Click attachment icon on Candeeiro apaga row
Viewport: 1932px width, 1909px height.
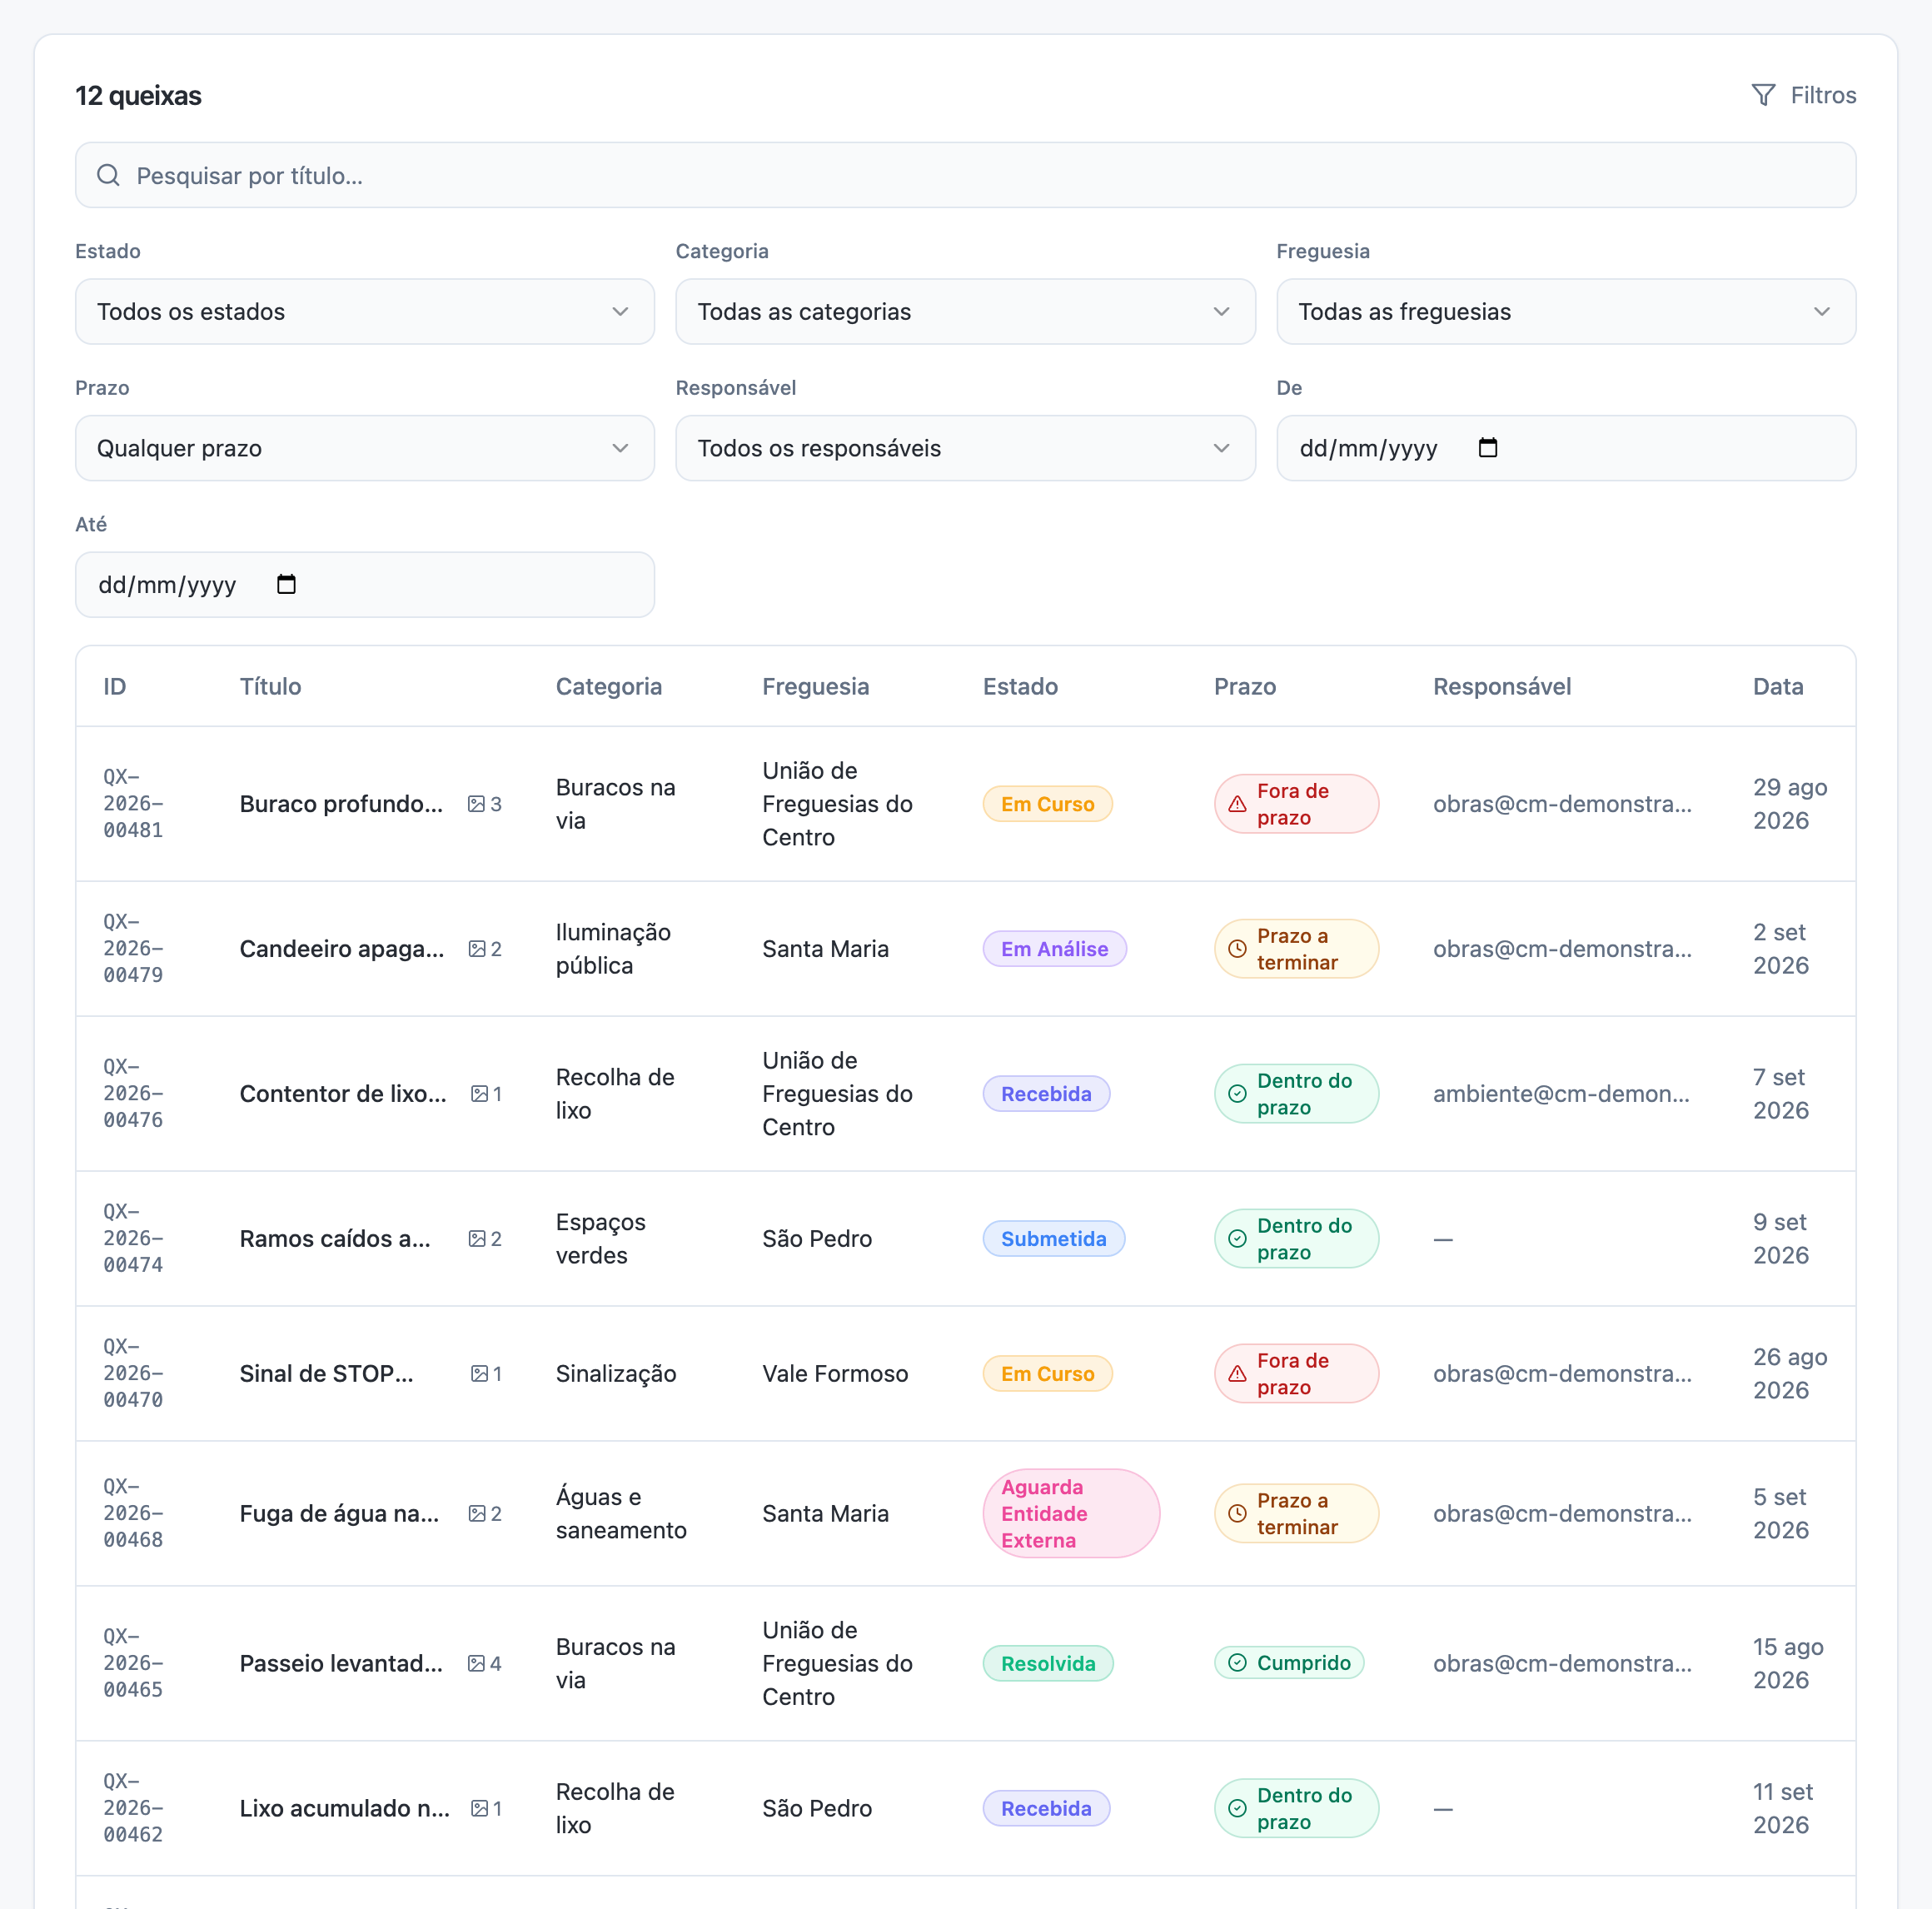coord(477,949)
